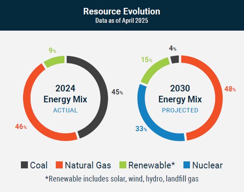The image size is (244, 192).
Task: Click the ACTUAL label
Action: pos(65,110)
